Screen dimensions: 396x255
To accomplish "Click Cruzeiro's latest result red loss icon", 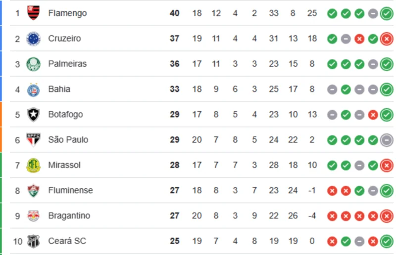I will click(387, 39).
